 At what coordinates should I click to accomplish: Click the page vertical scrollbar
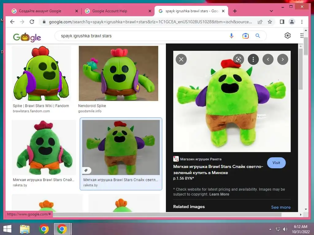[x=306, y=46]
